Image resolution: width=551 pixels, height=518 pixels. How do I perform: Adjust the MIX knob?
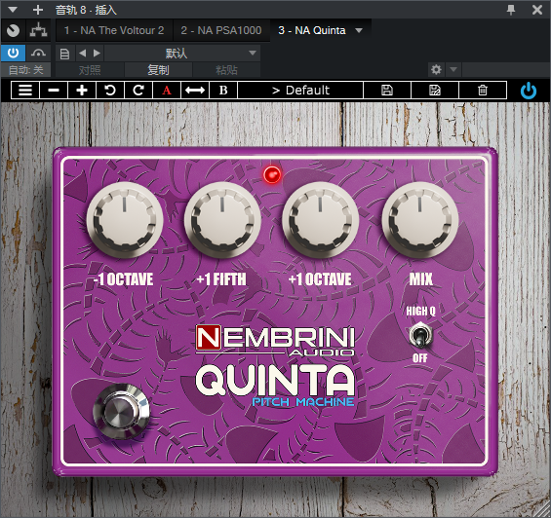coord(419,220)
